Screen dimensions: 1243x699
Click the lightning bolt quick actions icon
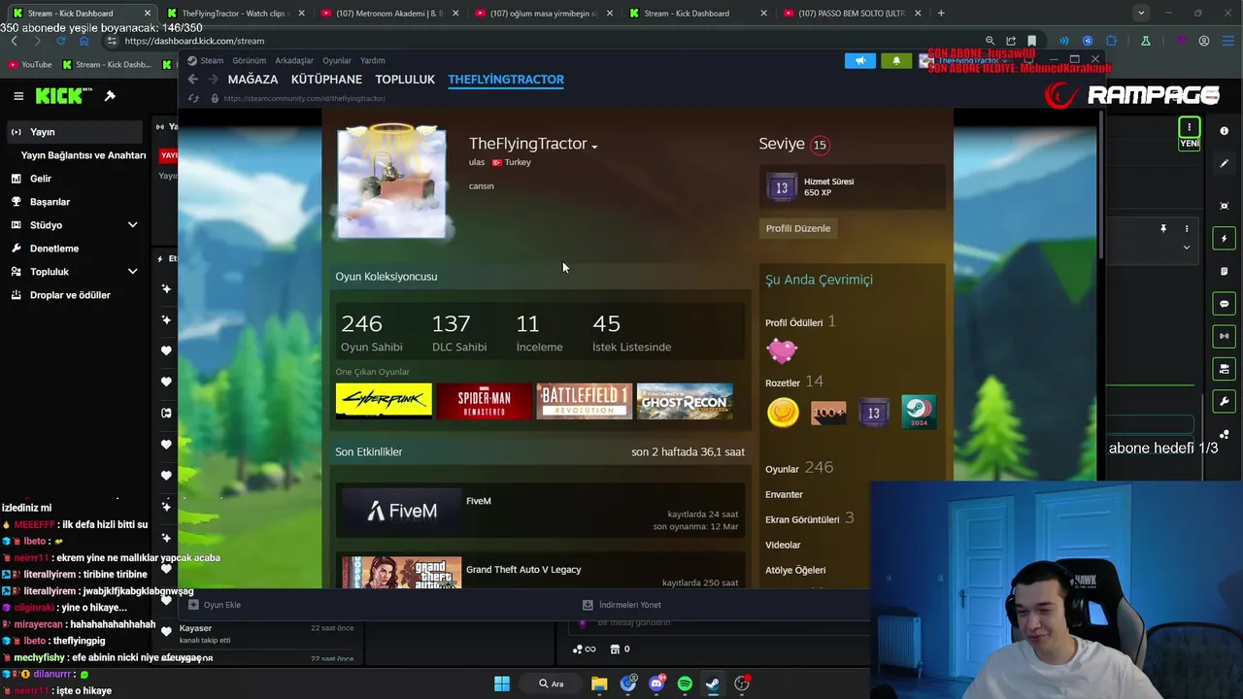coord(1225,239)
